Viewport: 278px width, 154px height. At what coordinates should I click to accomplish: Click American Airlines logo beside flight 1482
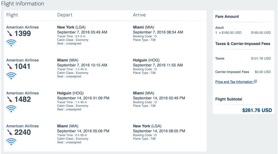(9, 99)
